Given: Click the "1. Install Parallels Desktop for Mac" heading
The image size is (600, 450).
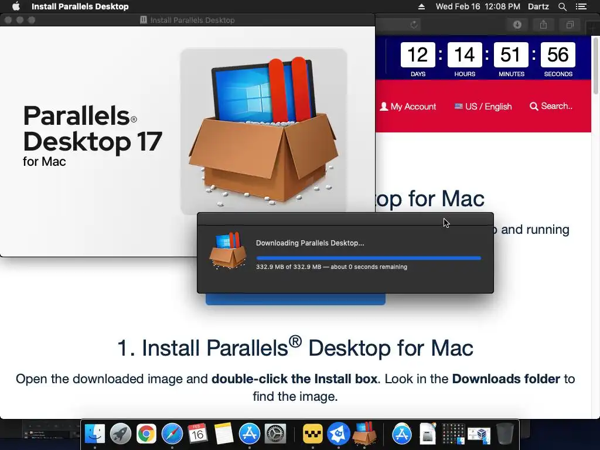Looking at the screenshot, I should coord(295,347).
